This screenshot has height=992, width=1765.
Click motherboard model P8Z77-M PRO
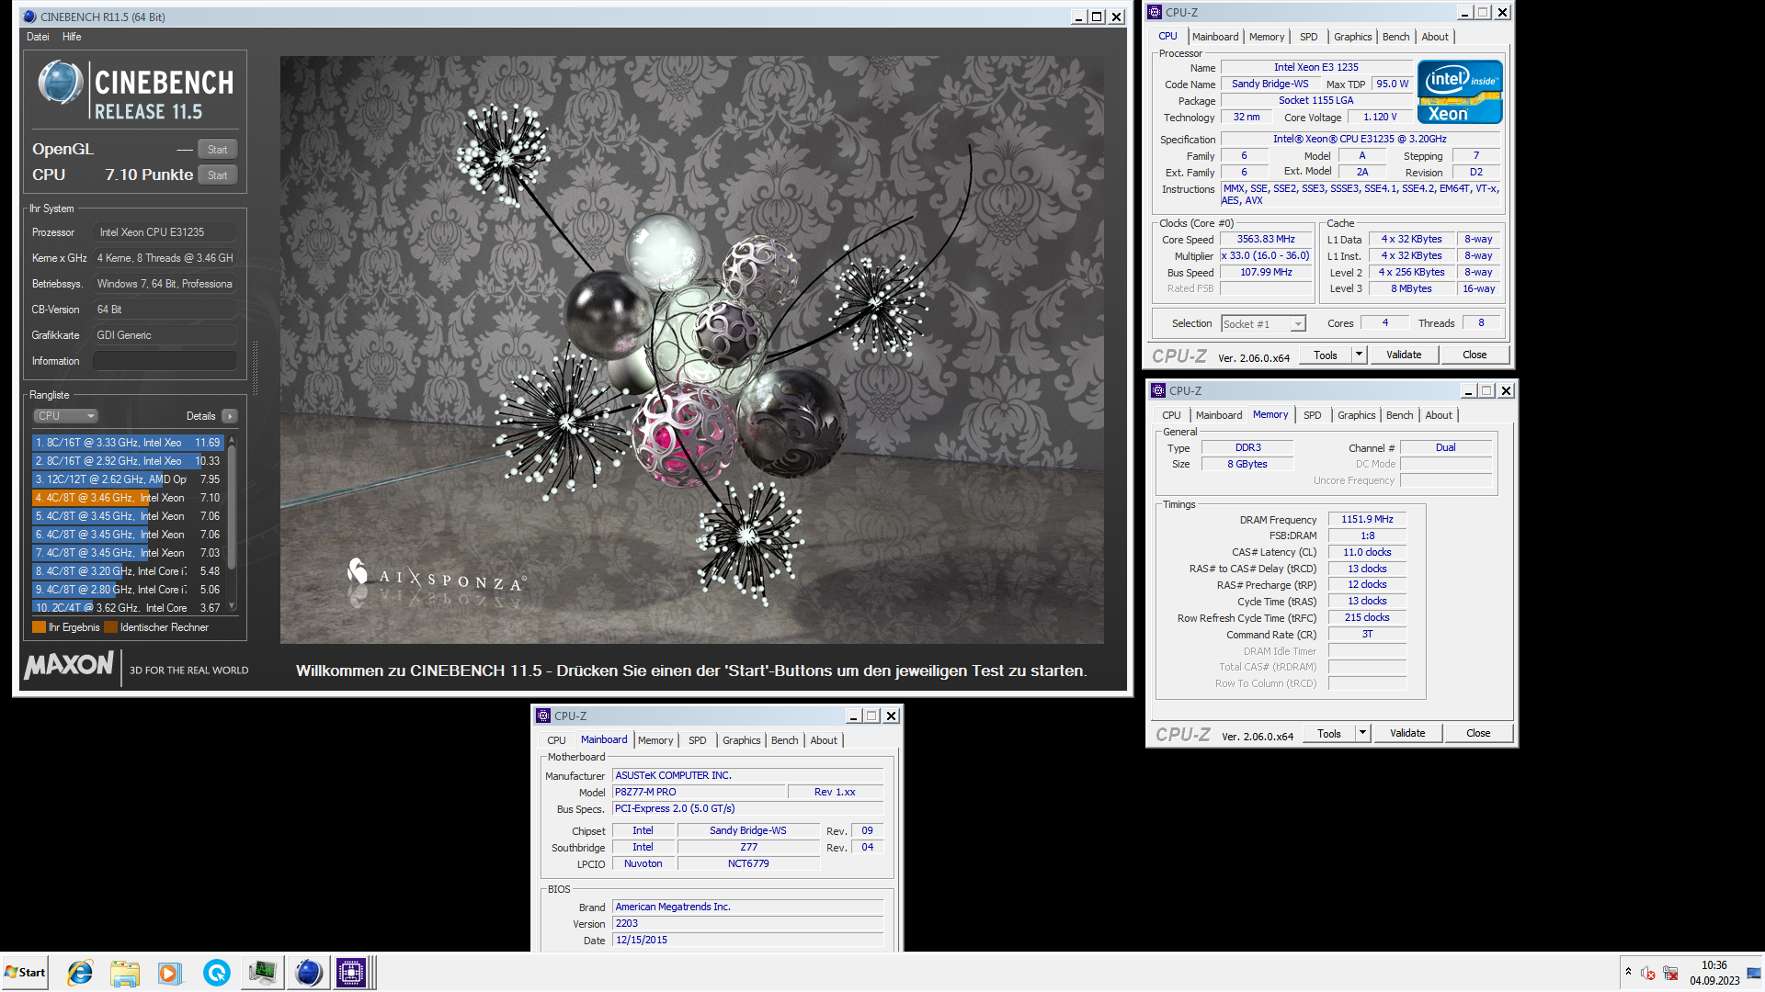[x=699, y=792]
